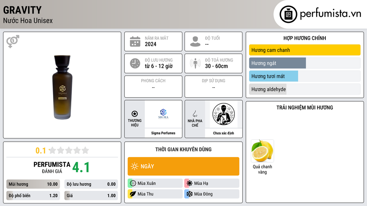Click the nose perfumer icon
The image size is (367, 206).
(x=195, y=114)
